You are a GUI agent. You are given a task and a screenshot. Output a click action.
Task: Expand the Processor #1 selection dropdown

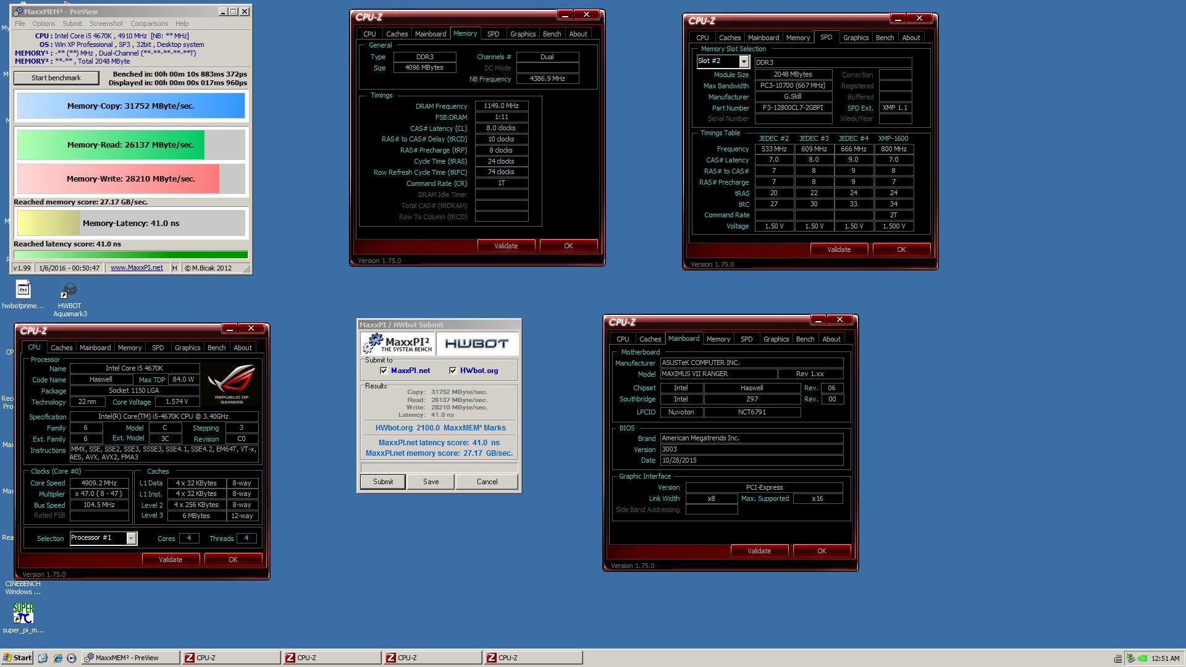[131, 538]
